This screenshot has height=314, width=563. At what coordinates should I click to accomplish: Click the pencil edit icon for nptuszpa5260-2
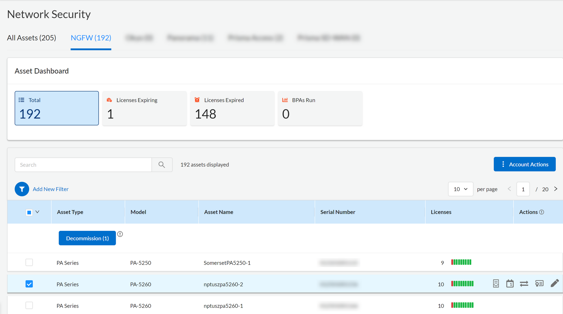(x=554, y=283)
